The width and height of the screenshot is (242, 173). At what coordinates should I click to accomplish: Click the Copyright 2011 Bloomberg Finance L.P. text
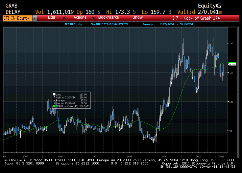point(199,163)
